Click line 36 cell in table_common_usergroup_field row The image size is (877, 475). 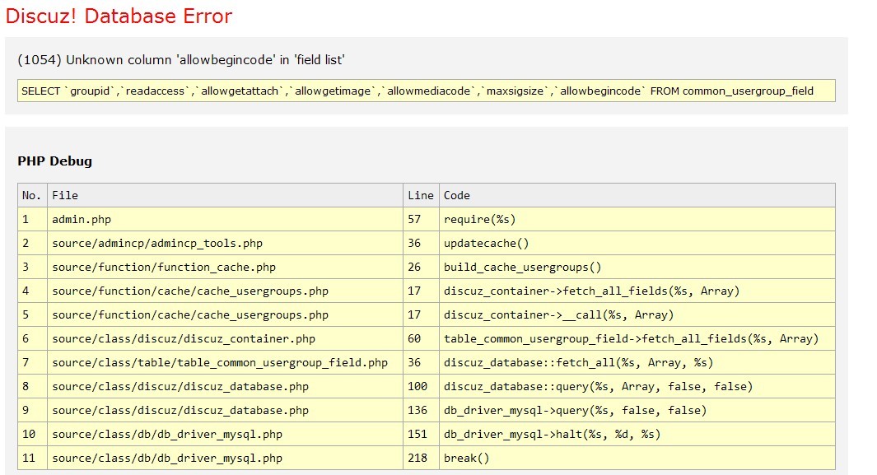[x=421, y=363]
